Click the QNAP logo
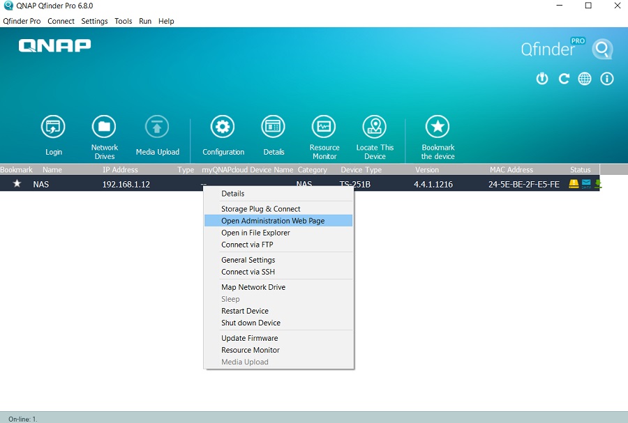 click(x=55, y=45)
